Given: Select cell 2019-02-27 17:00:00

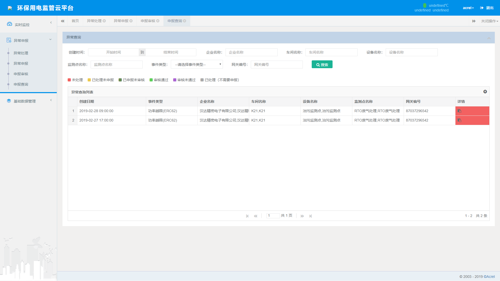Looking at the screenshot, I should tap(111, 120).
